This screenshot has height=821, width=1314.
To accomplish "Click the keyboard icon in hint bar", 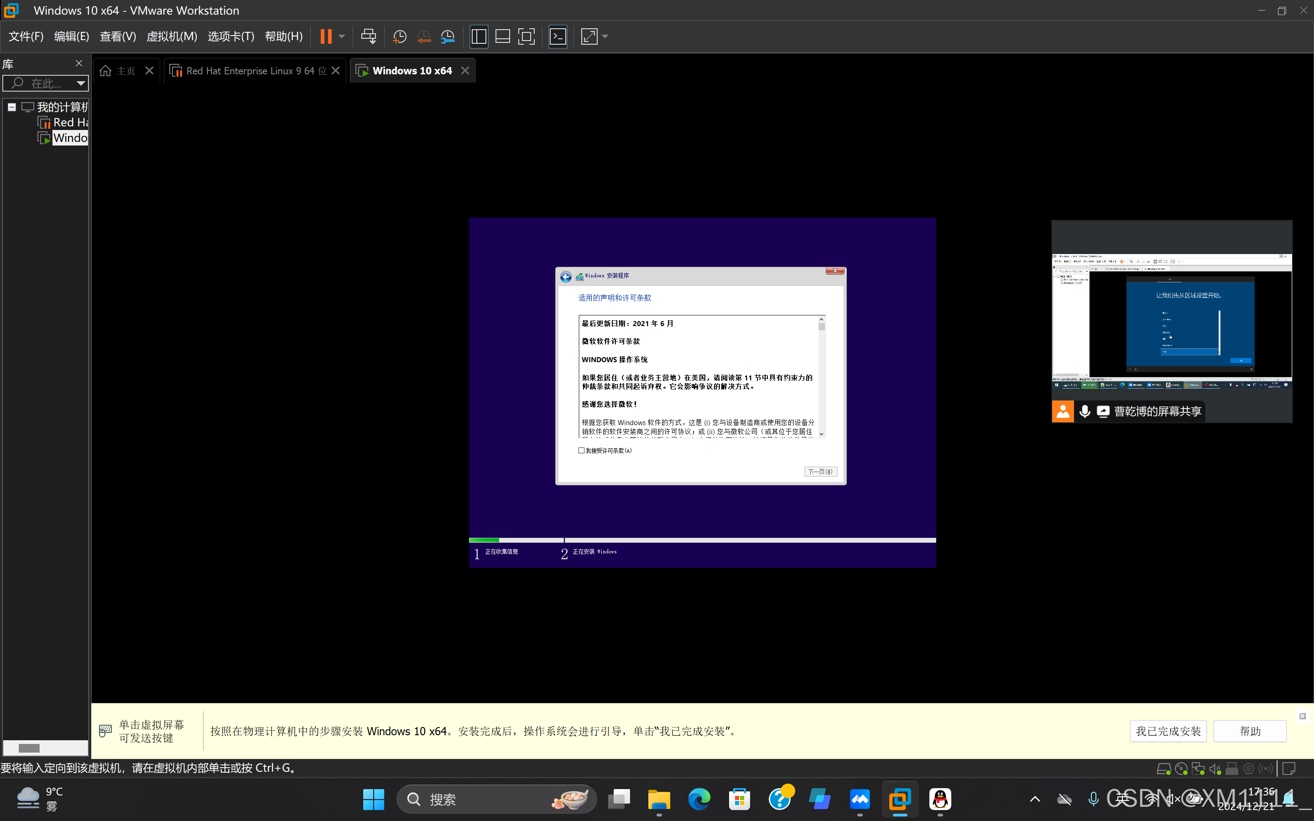I will [105, 731].
